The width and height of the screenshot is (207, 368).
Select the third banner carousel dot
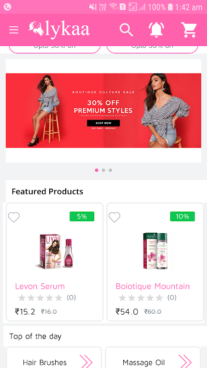(110, 170)
